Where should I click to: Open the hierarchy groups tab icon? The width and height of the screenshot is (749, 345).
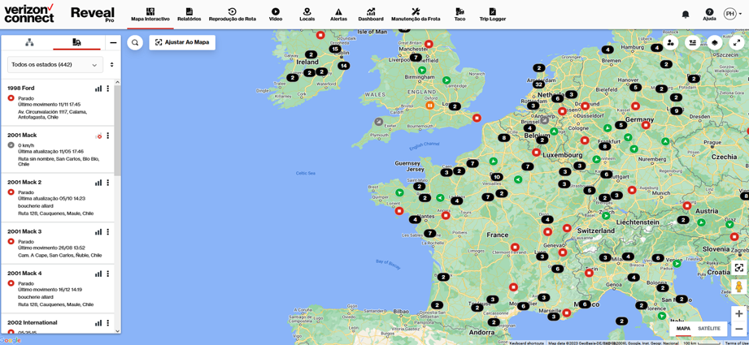29,42
